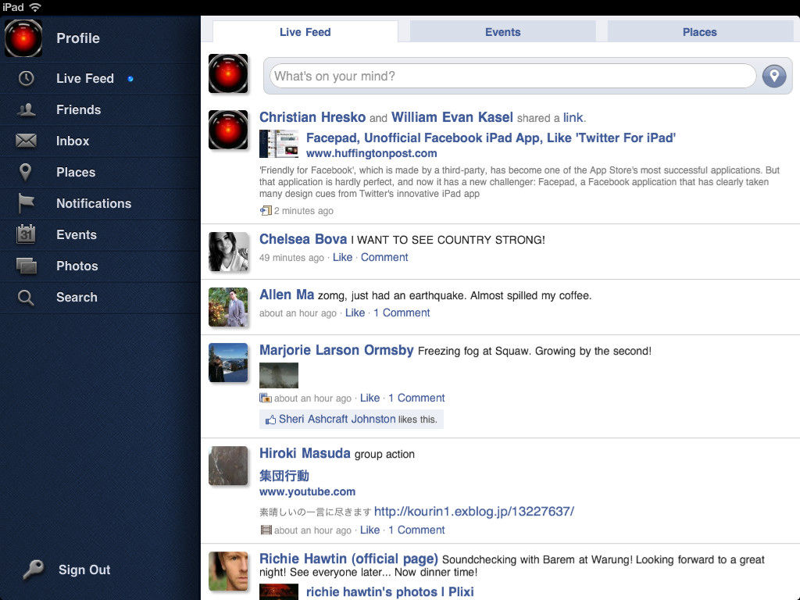The width and height of the screenshot is (800, 600).
Task: Open Marjorie's freezing fog photo thumbnail
Action: click(279, 375)
